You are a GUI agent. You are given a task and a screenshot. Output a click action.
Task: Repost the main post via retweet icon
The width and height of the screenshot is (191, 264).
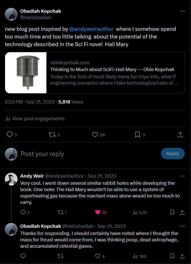click(52, 135)
